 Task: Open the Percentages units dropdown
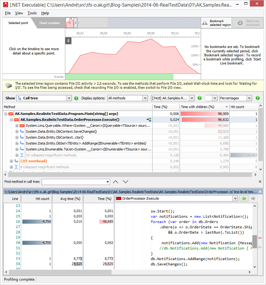(x=249, y=98)
